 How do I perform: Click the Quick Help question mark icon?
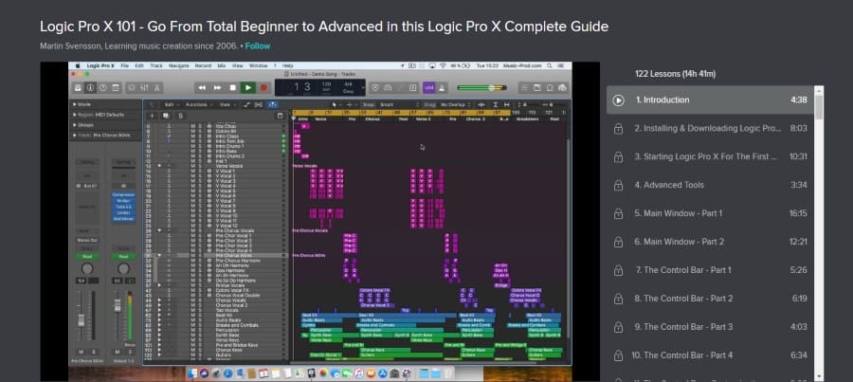pos(102,87)
